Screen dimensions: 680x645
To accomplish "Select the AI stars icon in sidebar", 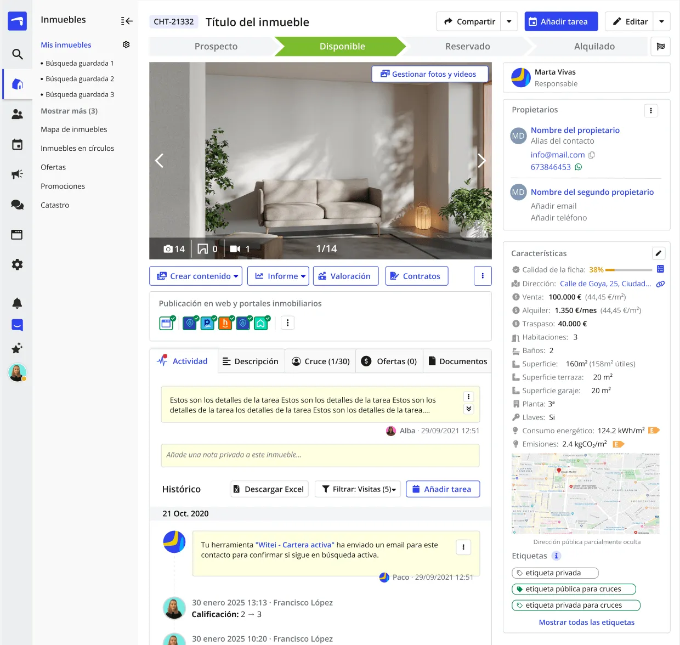I will (17, 348).
